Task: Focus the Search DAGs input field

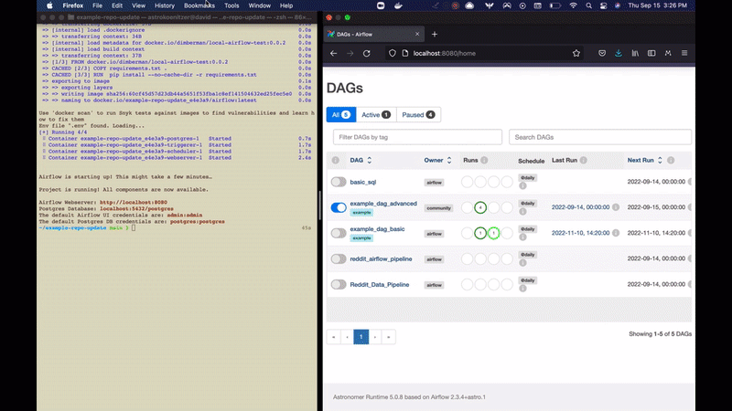Action: point(599,137)
